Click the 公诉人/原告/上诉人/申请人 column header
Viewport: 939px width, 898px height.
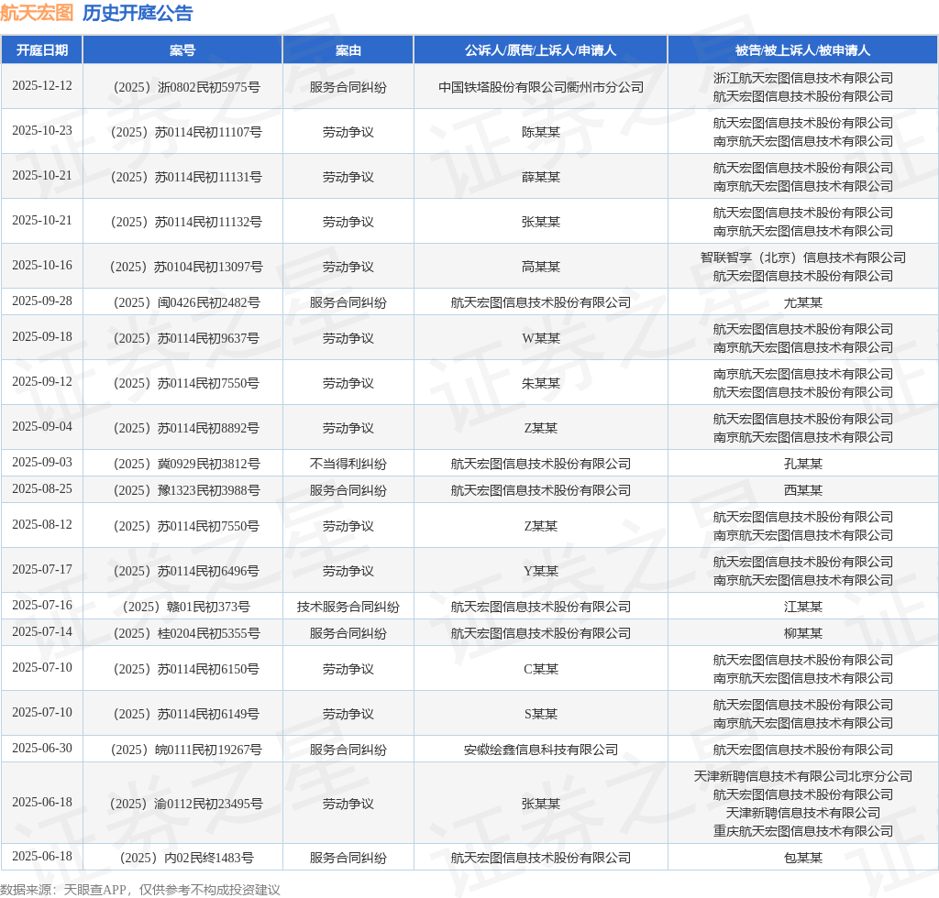coord(540,50)
